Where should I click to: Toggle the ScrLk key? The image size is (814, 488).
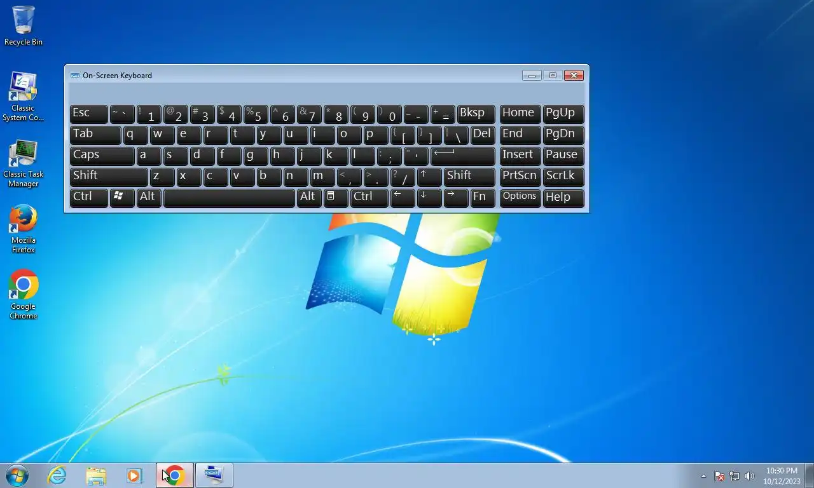(563, 177)
